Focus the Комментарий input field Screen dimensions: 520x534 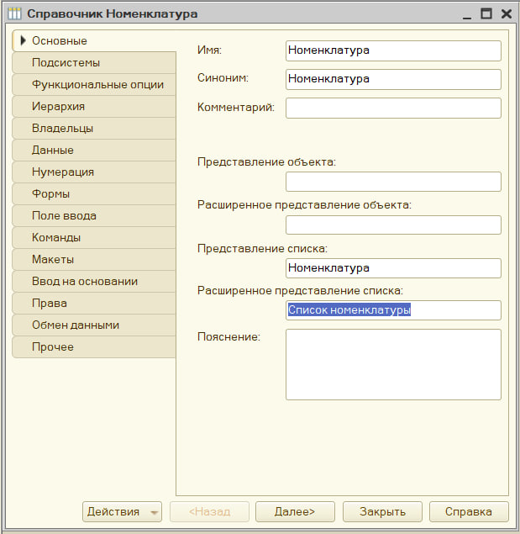393,108
